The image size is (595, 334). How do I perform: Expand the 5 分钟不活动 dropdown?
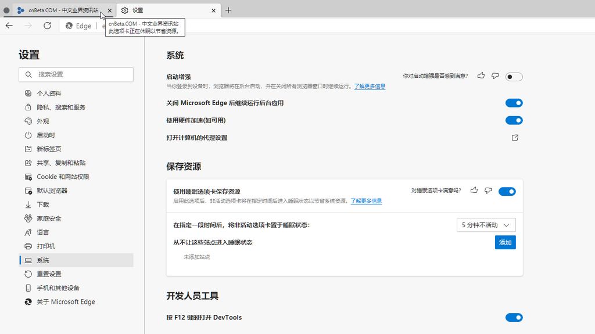(486, 225)
